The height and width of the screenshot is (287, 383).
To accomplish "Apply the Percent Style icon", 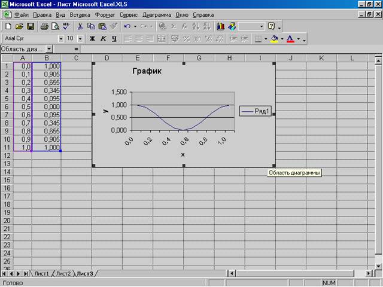I will [x=186, y=38].
